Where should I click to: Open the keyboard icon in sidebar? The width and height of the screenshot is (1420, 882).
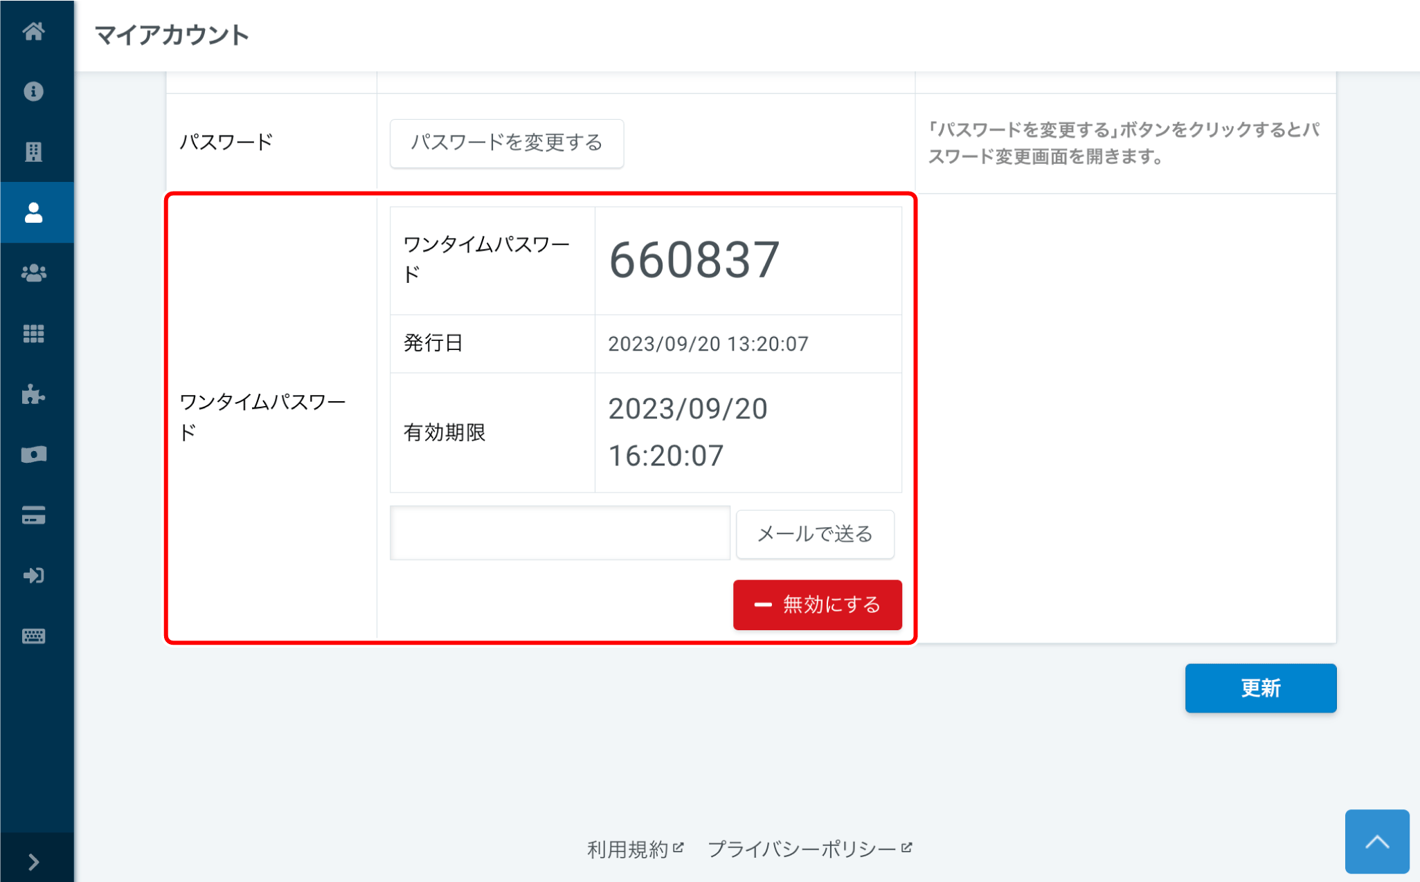point(33,636)
